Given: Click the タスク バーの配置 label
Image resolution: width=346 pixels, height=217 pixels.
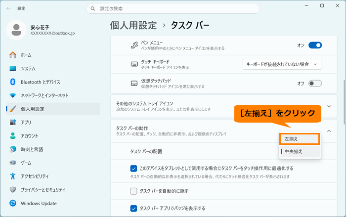Looking at the screenshot, I should pos(146,151).
